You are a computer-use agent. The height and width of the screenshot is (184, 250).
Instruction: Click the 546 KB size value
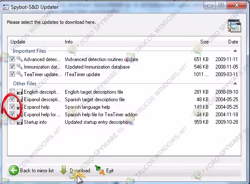click(x=201, y=67)
